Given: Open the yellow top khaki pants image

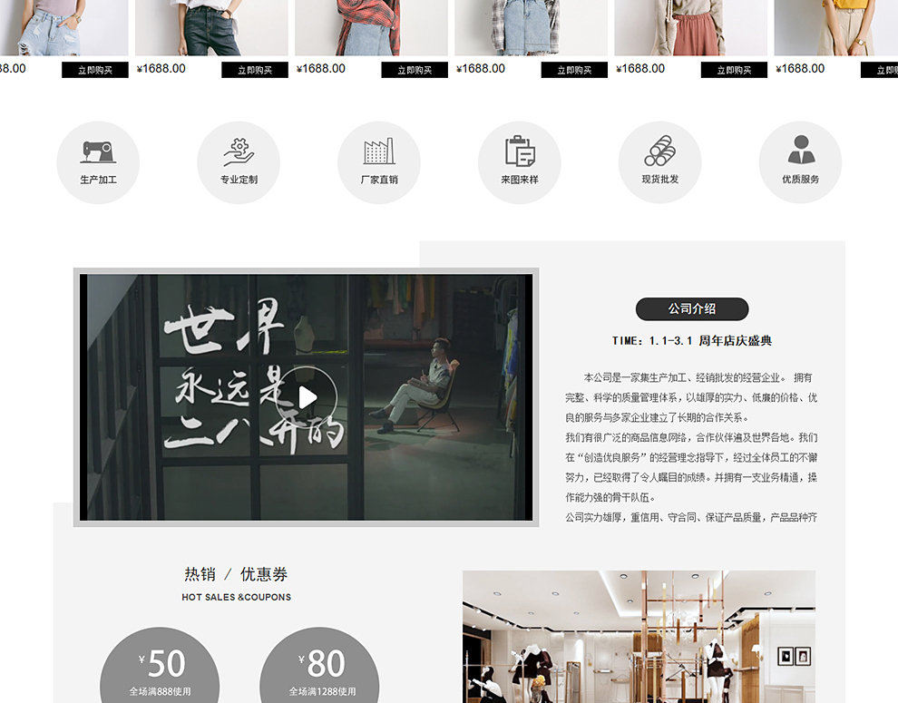Looking at the screenshot, I should tap(836, 27).
